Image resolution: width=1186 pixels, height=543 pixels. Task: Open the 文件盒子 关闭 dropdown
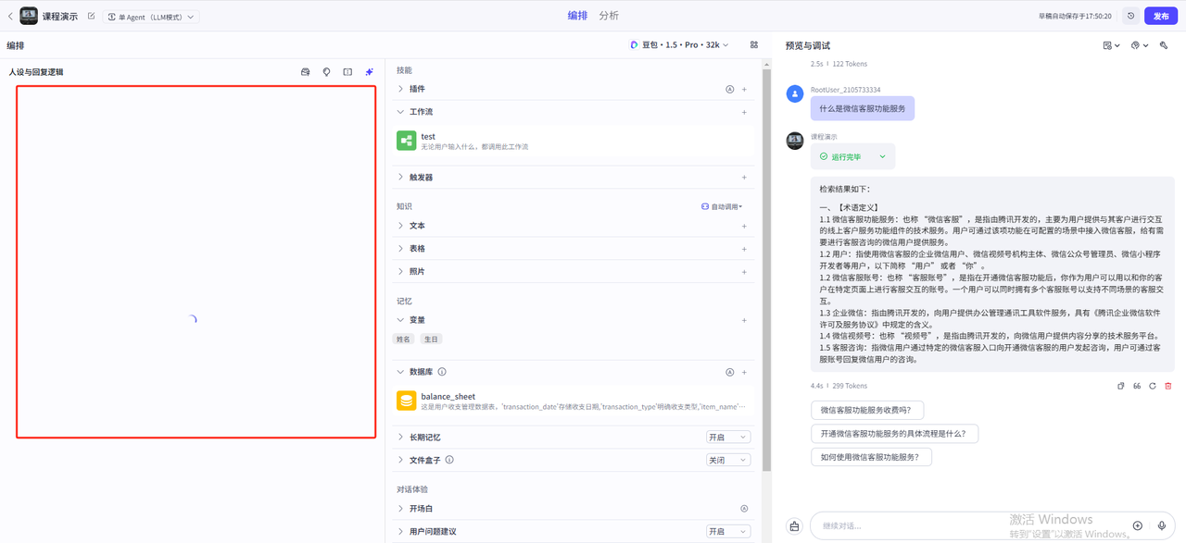click(x=727, y=460)
